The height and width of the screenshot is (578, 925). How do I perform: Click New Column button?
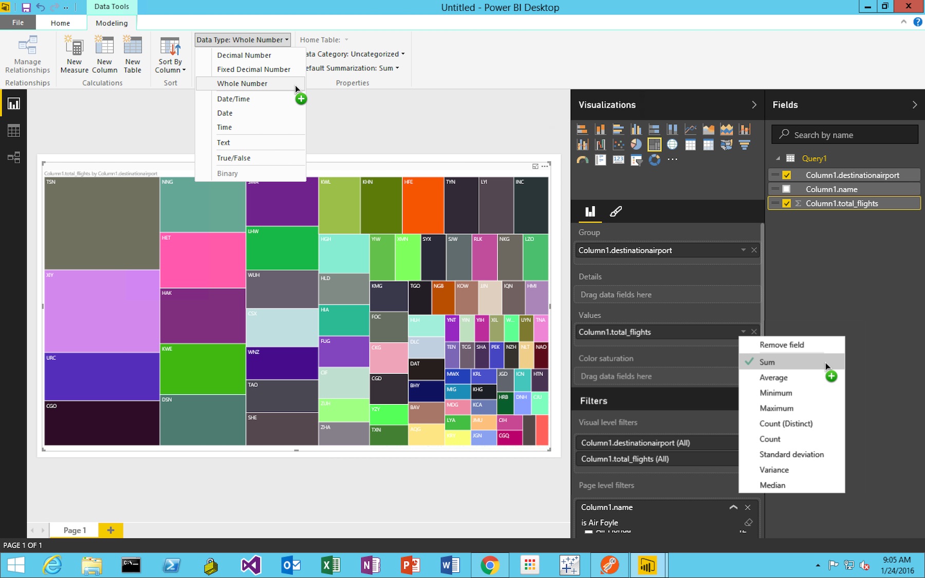[104, 55]
